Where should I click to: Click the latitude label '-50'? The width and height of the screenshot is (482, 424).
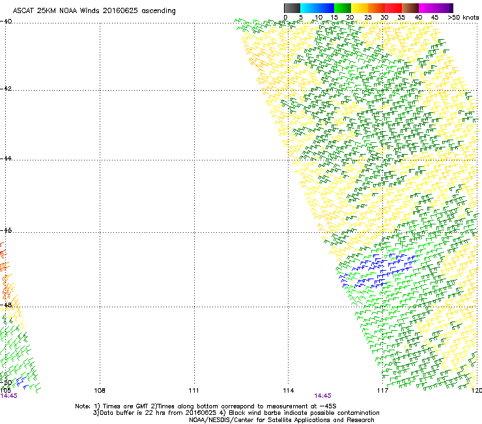click(6, 383)
